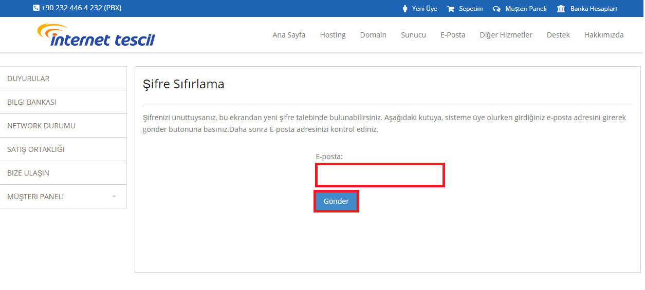
Task: Open the Yeni Üye link
Action: click(425, 9)
